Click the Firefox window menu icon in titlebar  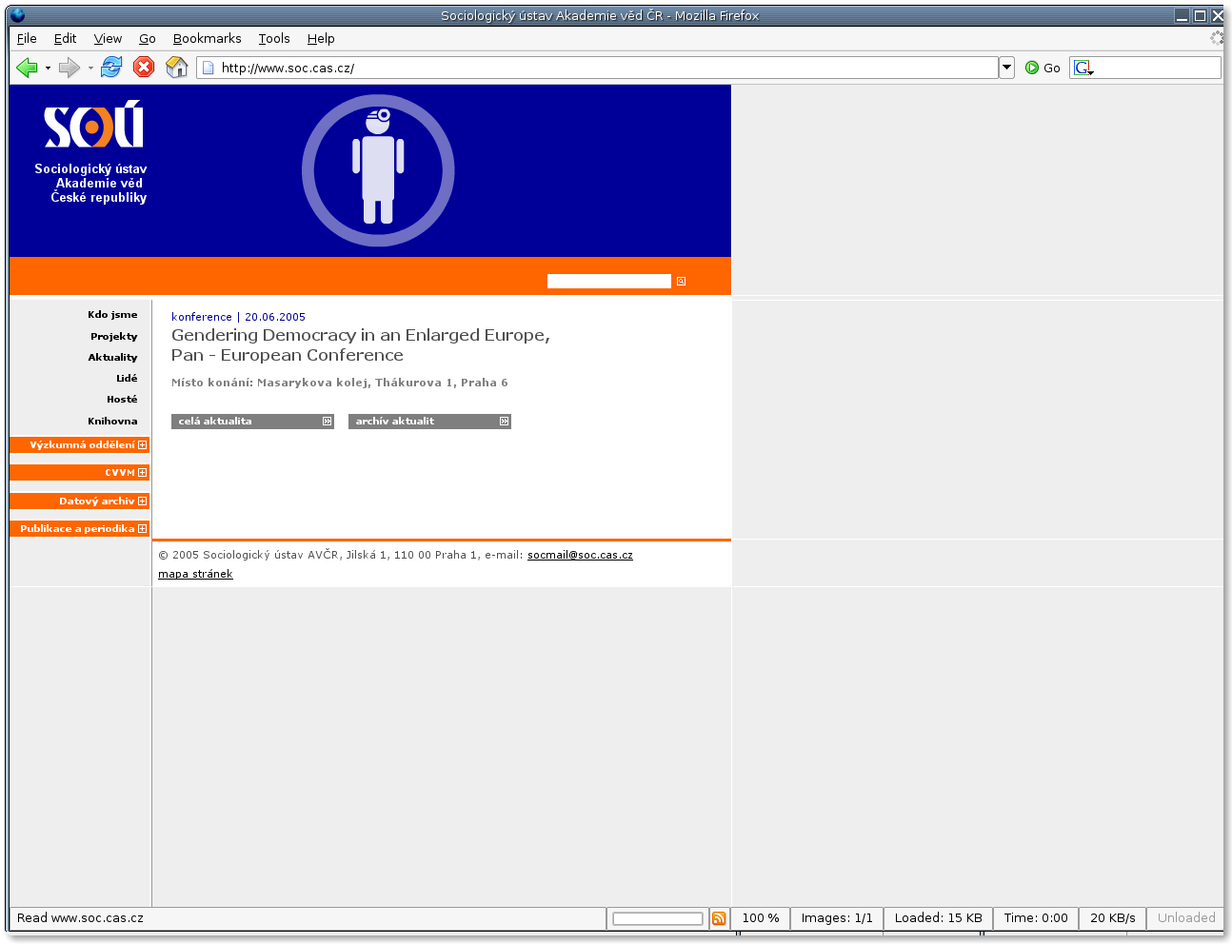pos(17,15)
